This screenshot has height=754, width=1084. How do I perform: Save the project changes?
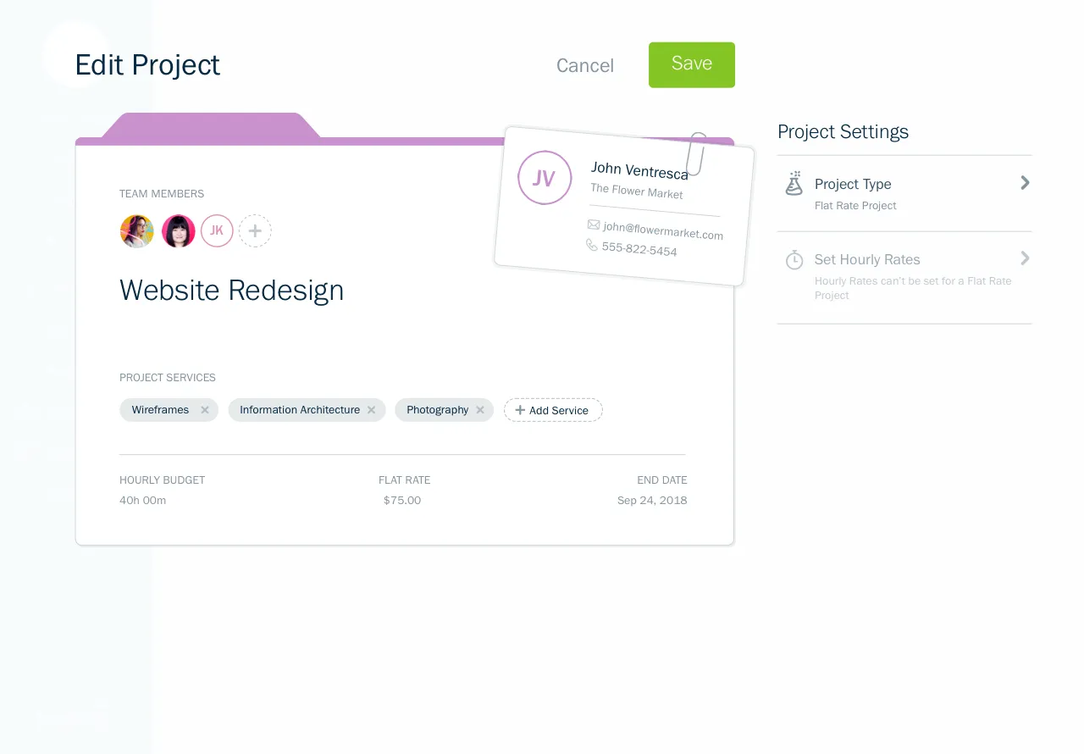691,64
